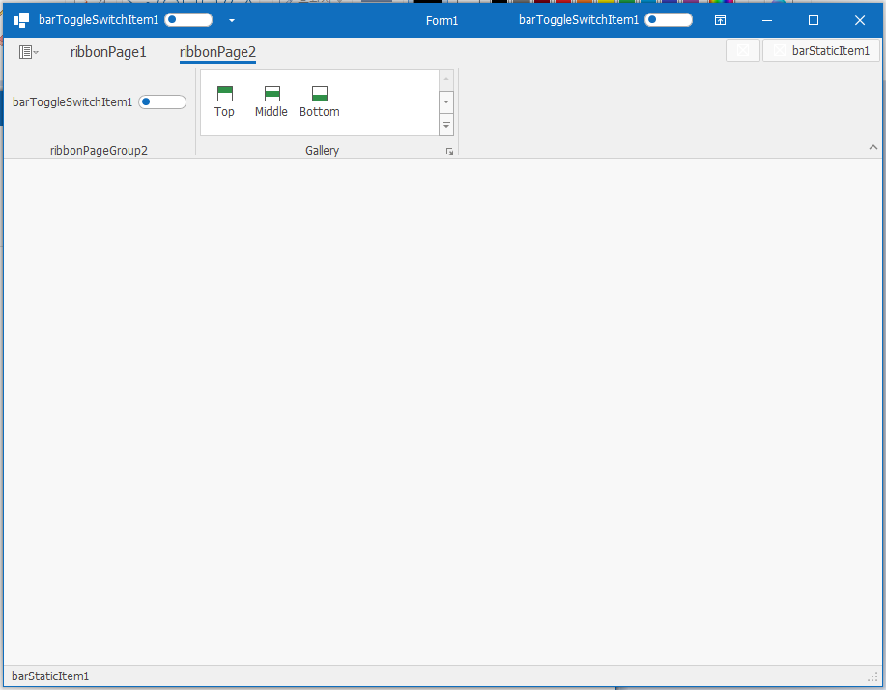Viewport: 886px width, 690px height.
Task: Toggle barToggleSwitchItem1 in ribbonPageGroup2
Action: coord(162,102)
